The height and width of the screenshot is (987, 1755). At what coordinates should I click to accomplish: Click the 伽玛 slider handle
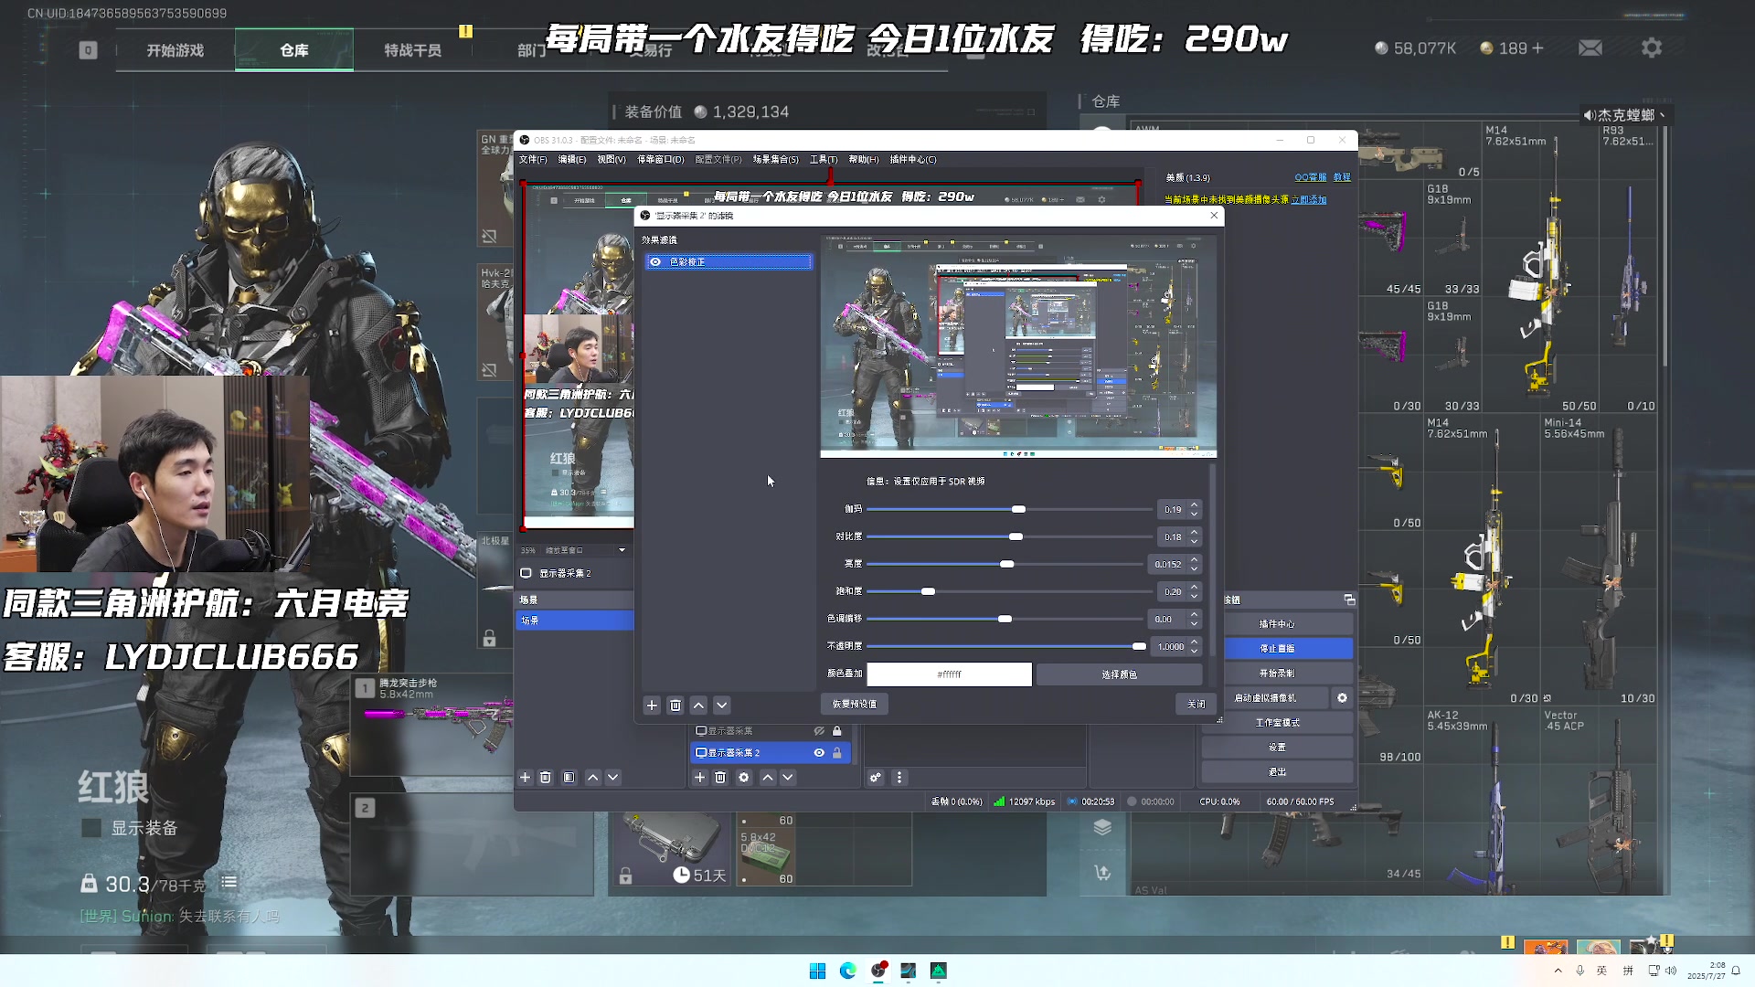[1018, 510]
